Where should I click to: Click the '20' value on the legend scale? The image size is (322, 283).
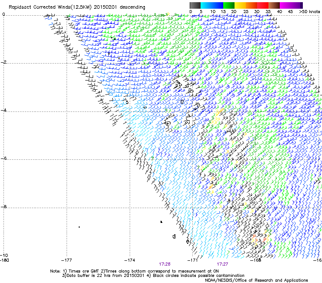pos(234,12)
